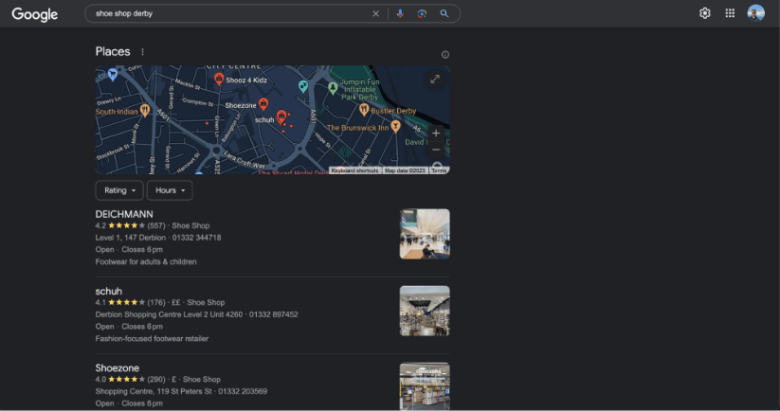The image size is (780, 411).
Task: Start voice search with microphone icon
Action: (x=400, y=14)
